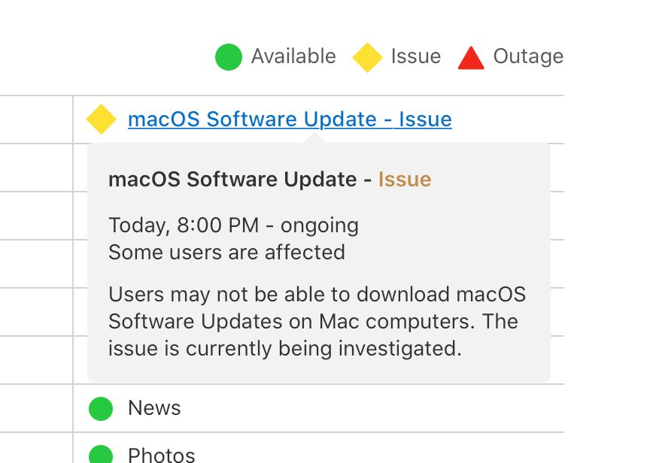Click the Issue legend text
The image size is (653, 463).
(416, 56)
